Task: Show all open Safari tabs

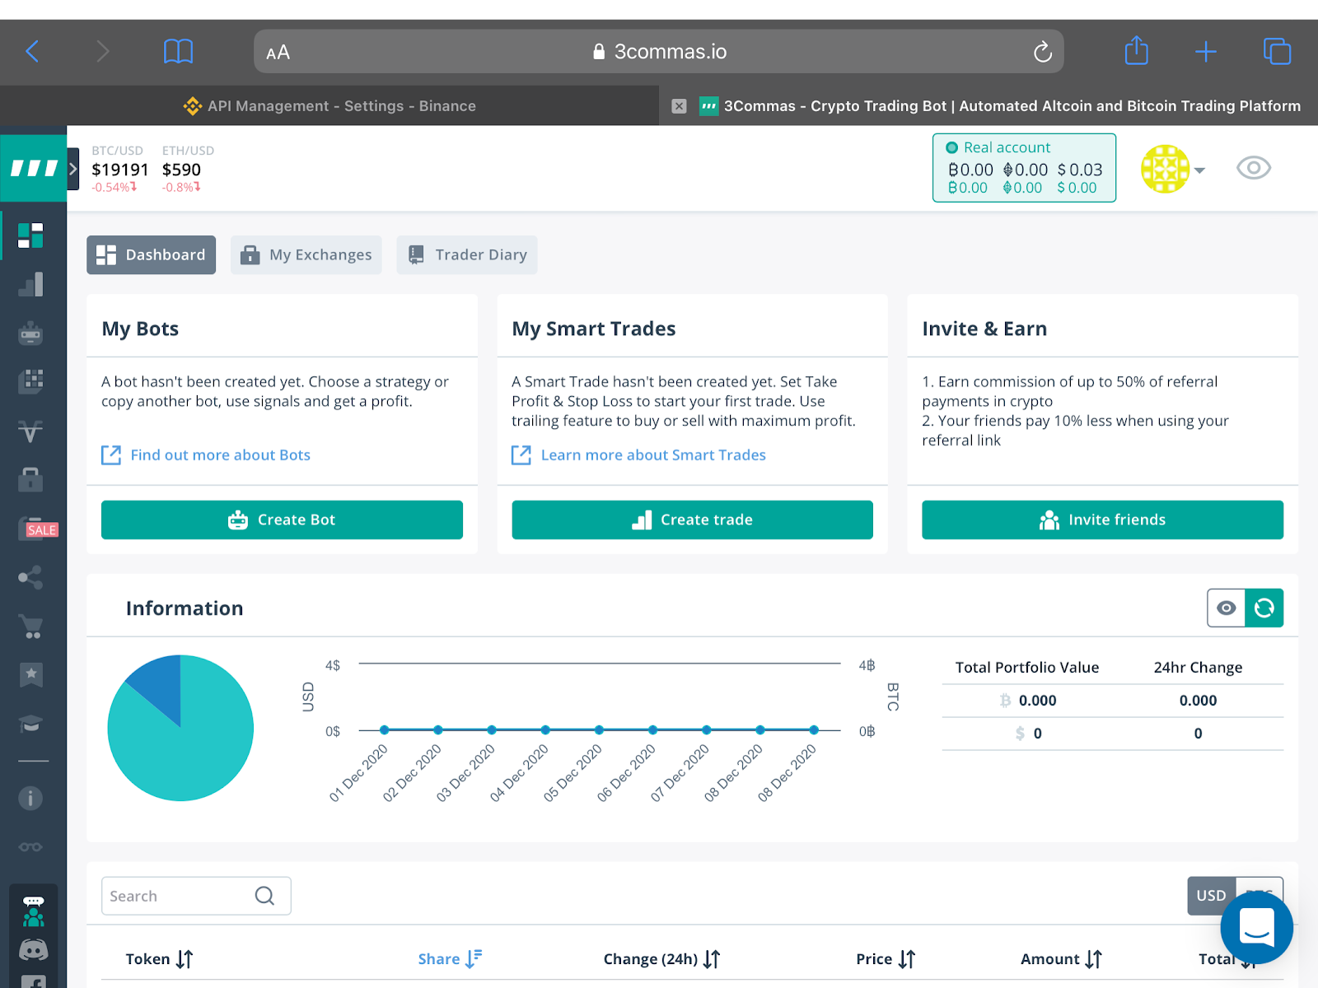Action: click(x=1277, y=51)
